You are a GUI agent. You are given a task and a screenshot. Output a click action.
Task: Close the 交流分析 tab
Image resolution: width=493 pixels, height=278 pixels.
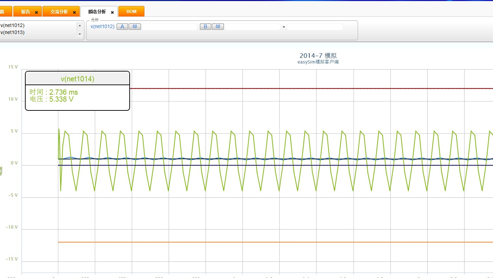(x=74, y=12)
